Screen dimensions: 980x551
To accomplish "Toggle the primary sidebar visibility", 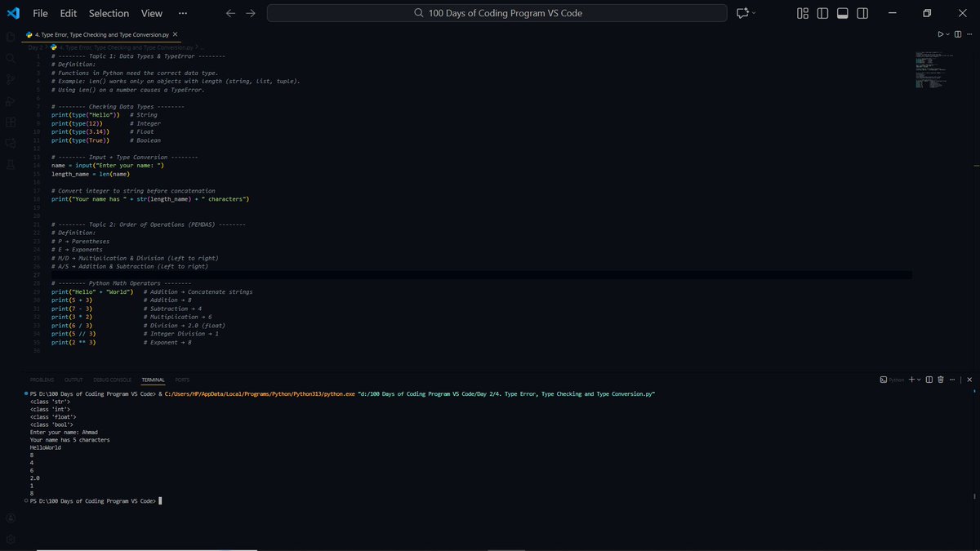I will coord(822,13).
